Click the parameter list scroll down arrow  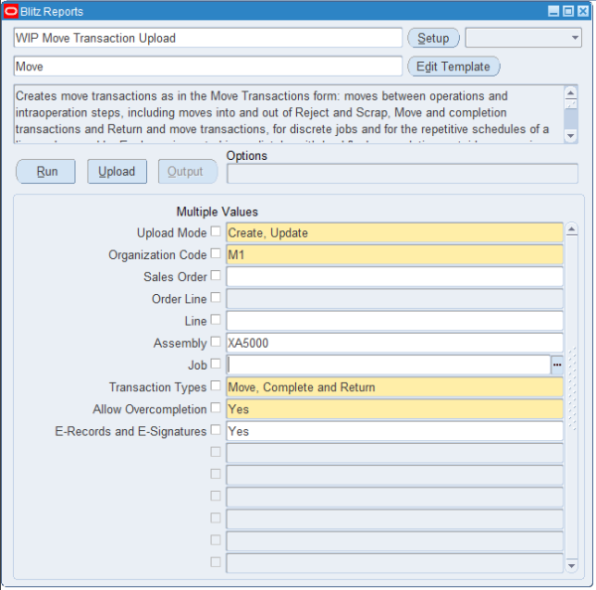pyautogui.click(x=572, y=566)
